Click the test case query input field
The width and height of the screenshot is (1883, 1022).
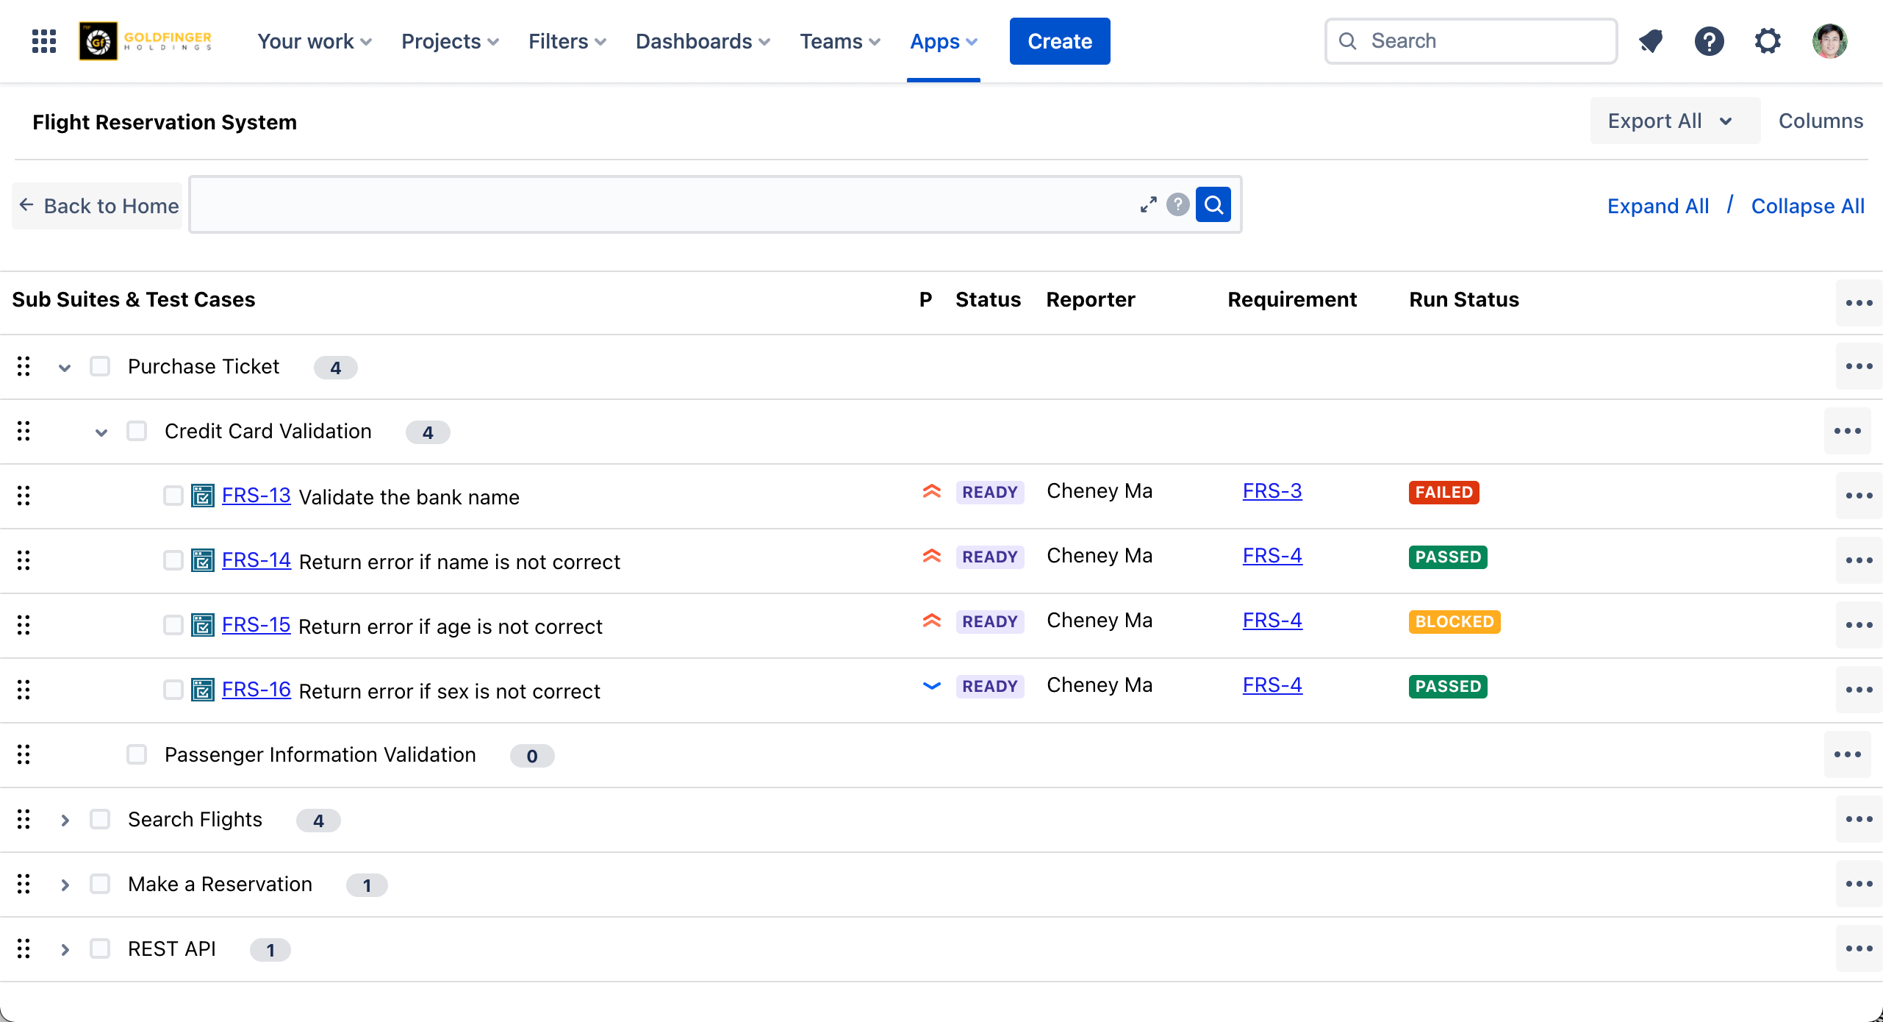point(661,204)
